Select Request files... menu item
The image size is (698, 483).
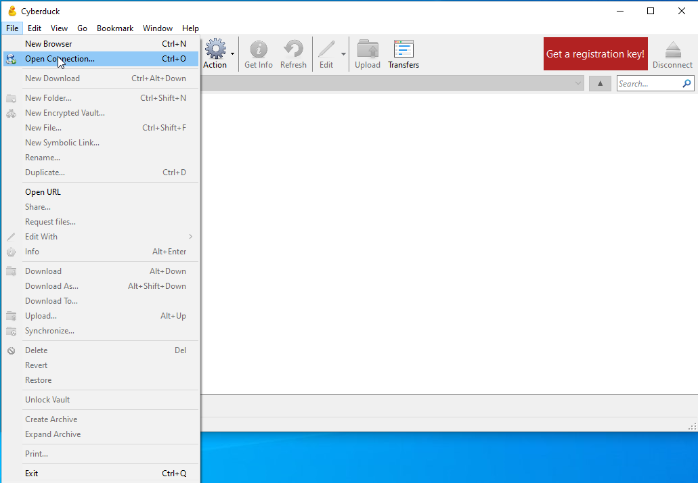point(101,222)
